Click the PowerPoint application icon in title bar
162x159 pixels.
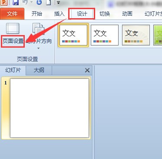[x=4, y=3]
